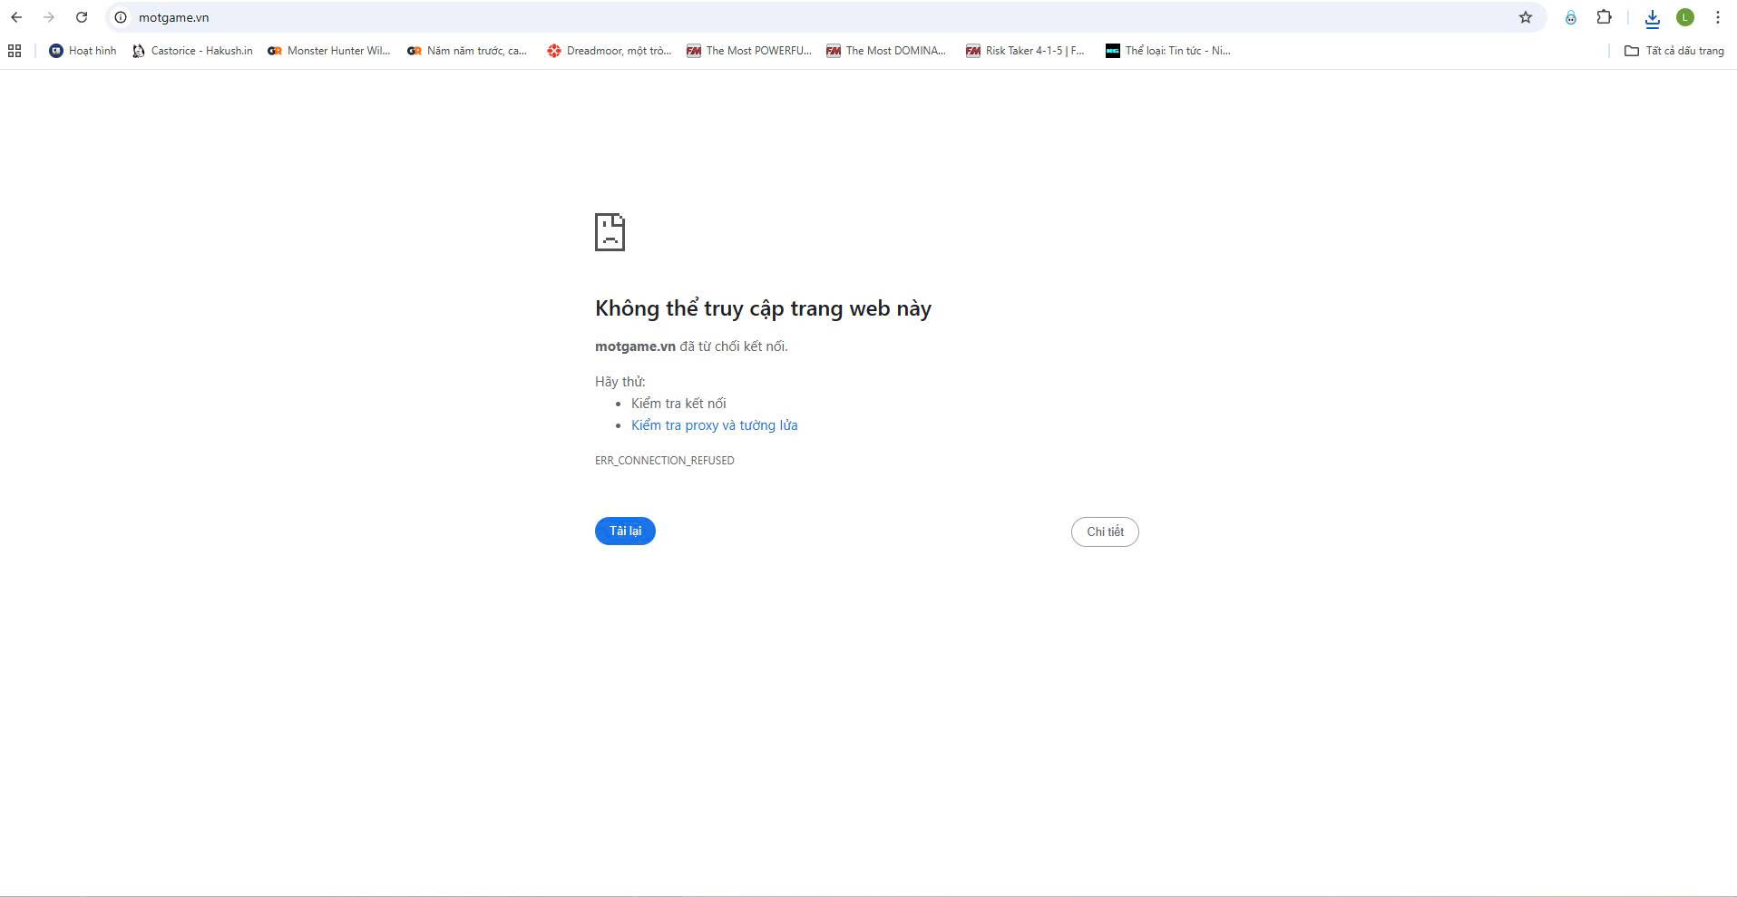Expand the 'Tất cả dấu trang' bookmarks folder
The image size is (1737, 897).
click(x=1674, y=51)
